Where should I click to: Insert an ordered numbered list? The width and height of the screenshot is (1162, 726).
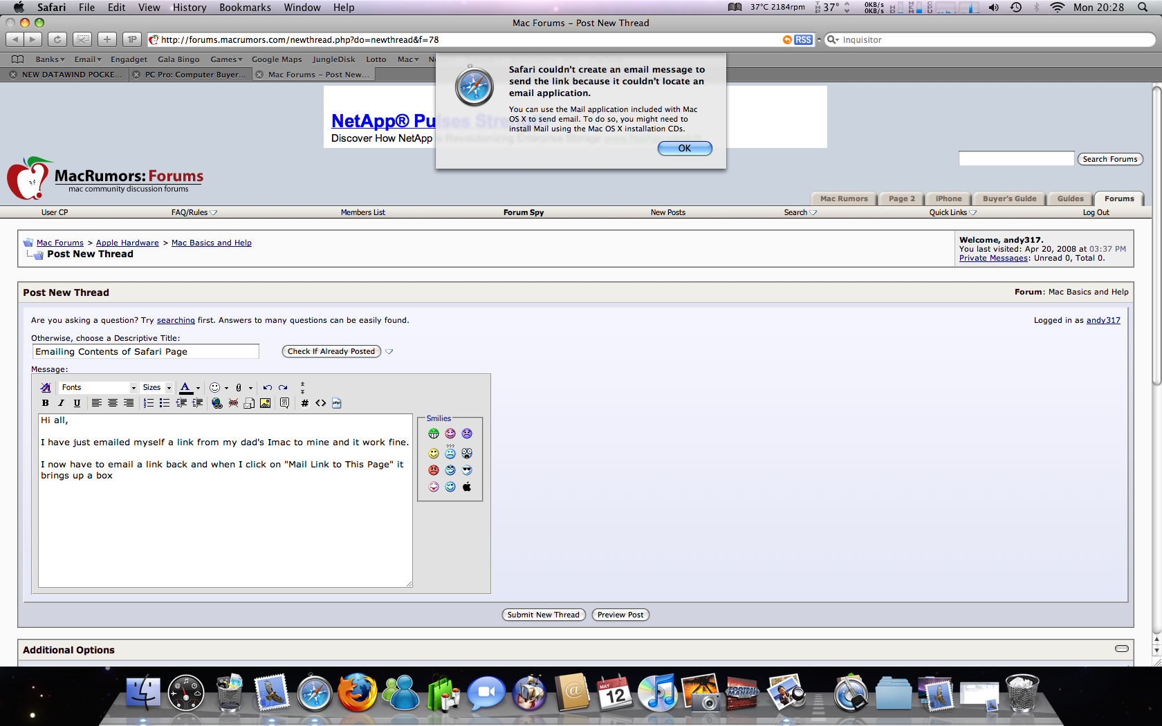(x=149, y=403)
